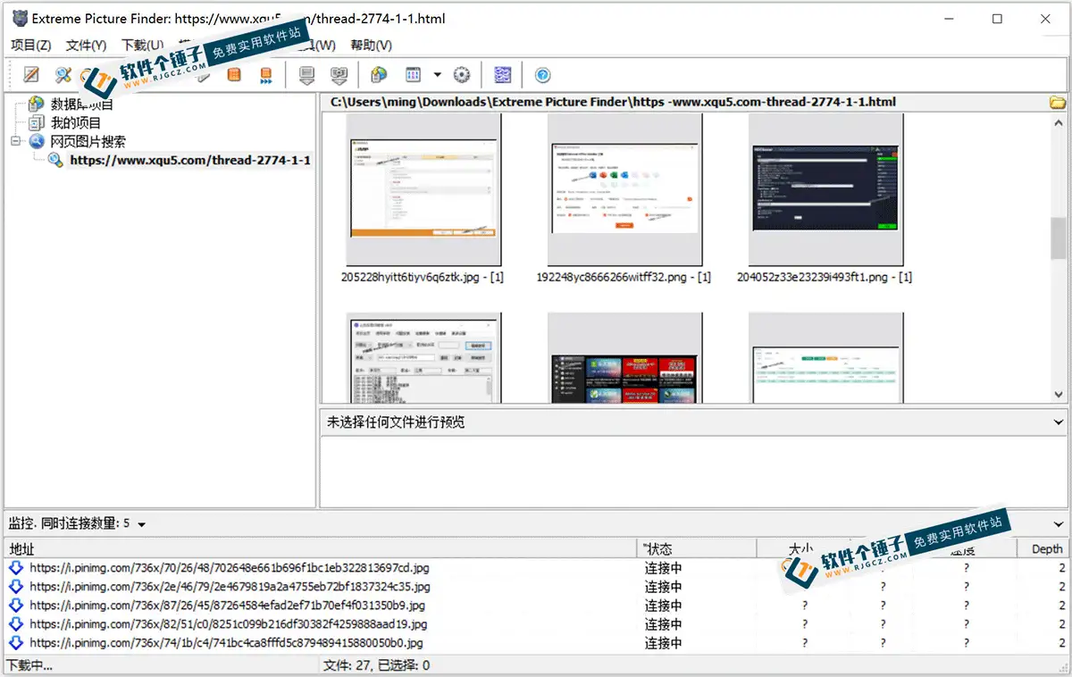Select the 网页图片搜索 tree node
1072x677 pixels.
pos(88,141)
